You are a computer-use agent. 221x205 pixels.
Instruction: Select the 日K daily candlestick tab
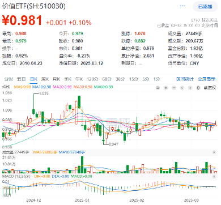[34, 79]
